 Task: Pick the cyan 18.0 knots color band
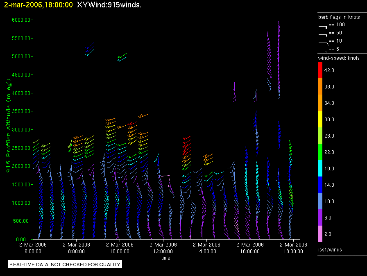321,169
